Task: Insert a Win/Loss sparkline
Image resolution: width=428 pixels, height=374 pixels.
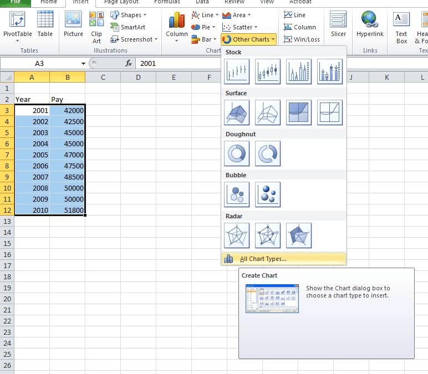Action: [x=302, y=39]
